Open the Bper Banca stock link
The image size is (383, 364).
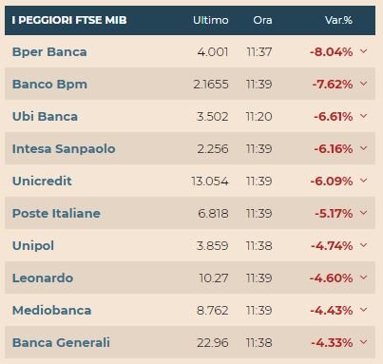[49, 52]
